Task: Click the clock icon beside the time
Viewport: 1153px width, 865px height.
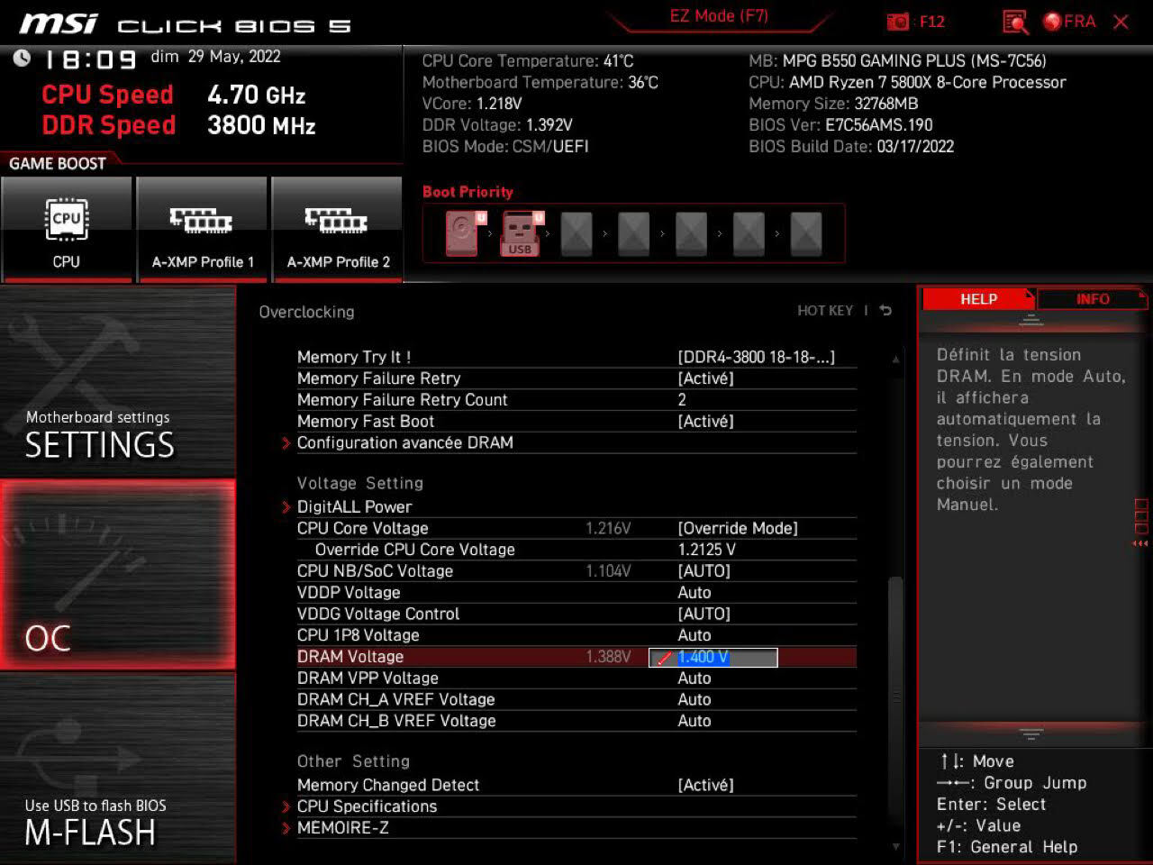Action: (22, 59)
